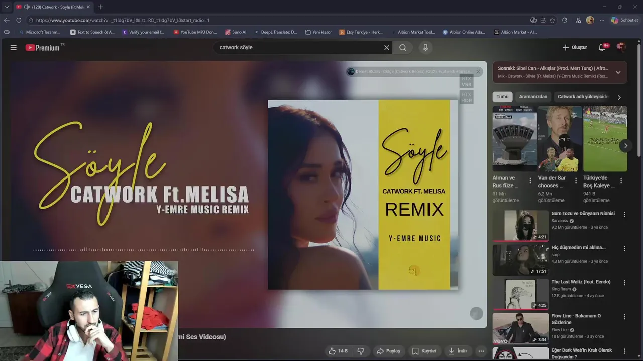Open Yeni klasör bookmarks folder
Image resolution: width=643 pixels, height=361 pixels.
(x=318, y=32)
